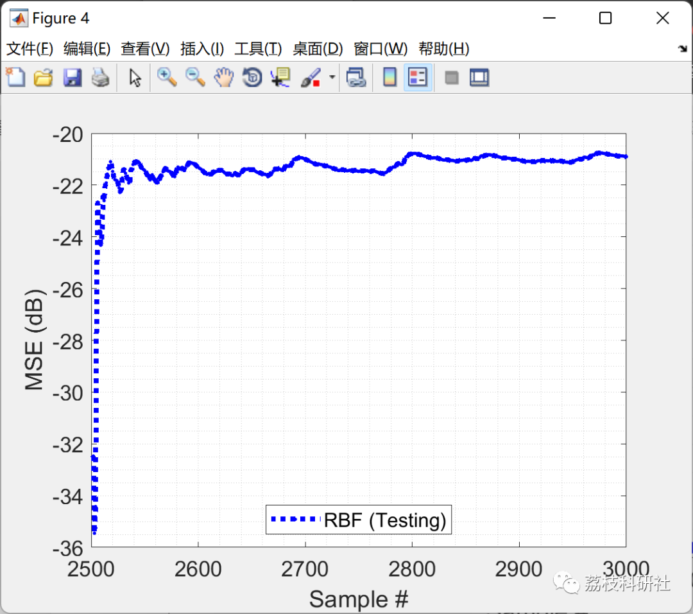
Task: Toggle the Insert Legend button
Action: [x=418, y=78]
